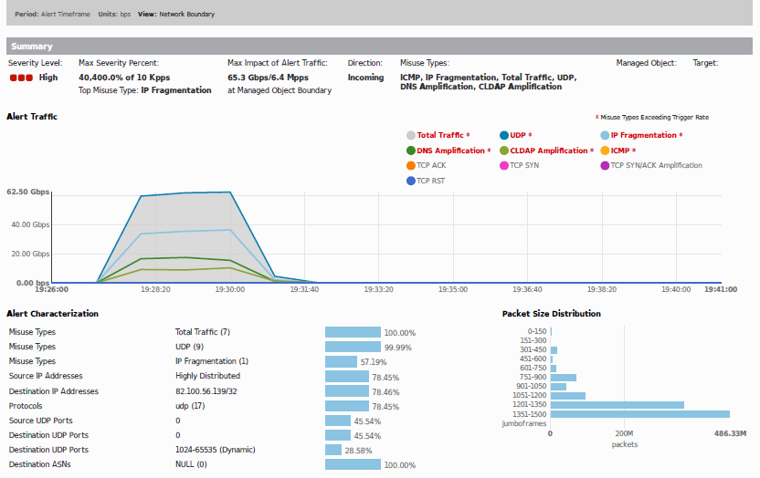Enable the pink TCP SYN legend circle
This screenshot has height=478, width=760.
pos(504,166)
